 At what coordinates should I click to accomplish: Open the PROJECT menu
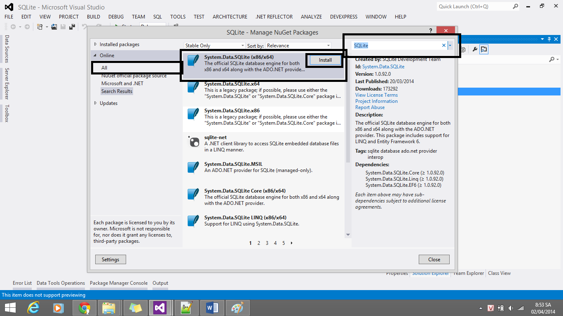[x=69, y=17]
